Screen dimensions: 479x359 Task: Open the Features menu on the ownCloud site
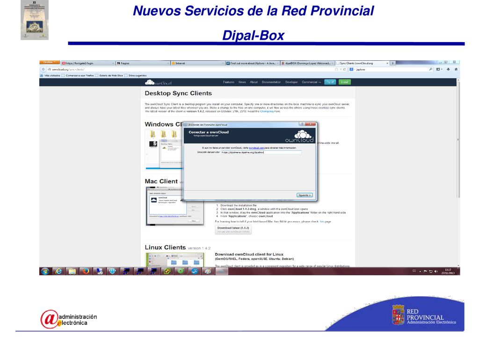pos(228,82)
